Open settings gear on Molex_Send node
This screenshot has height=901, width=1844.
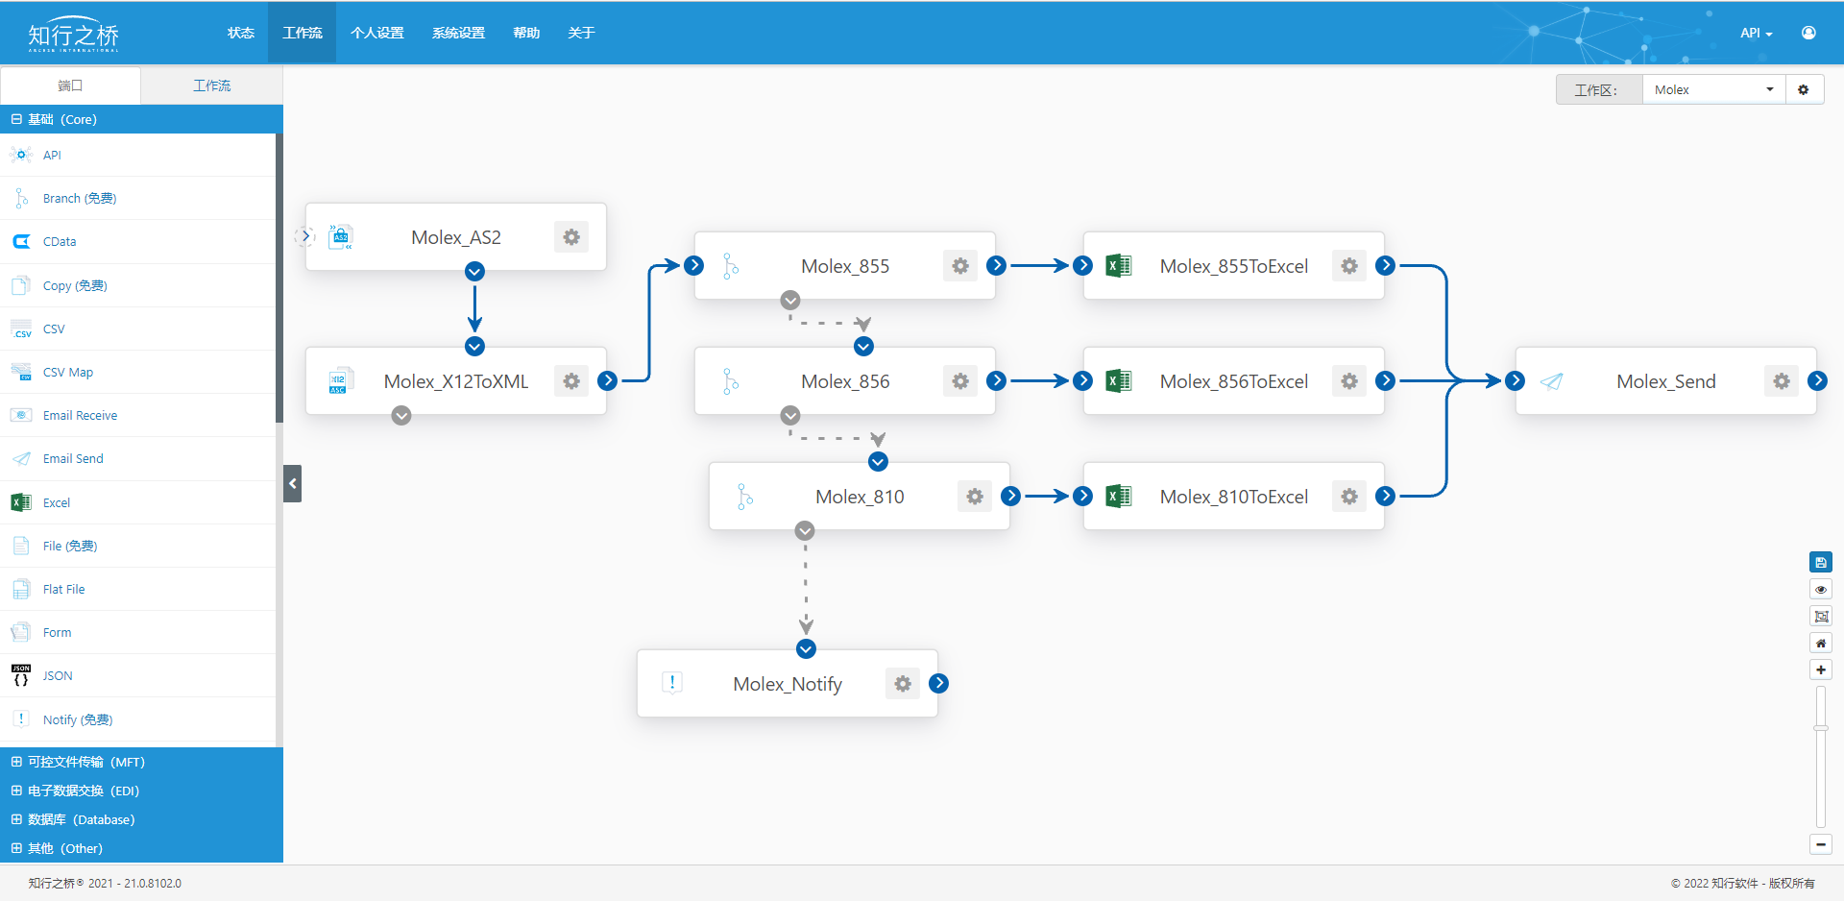pos(1782,381)
